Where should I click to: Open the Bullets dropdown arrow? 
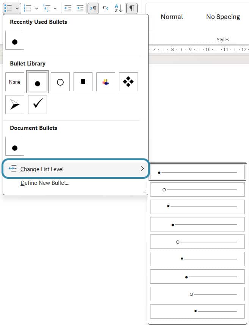[x=17, y=8]
